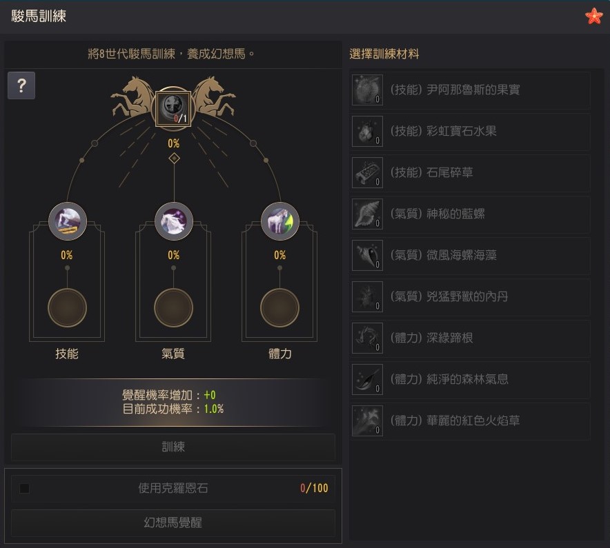
Task: Select the 8th-generation horse slot showing 0/1
Action: tap(173, 108)
